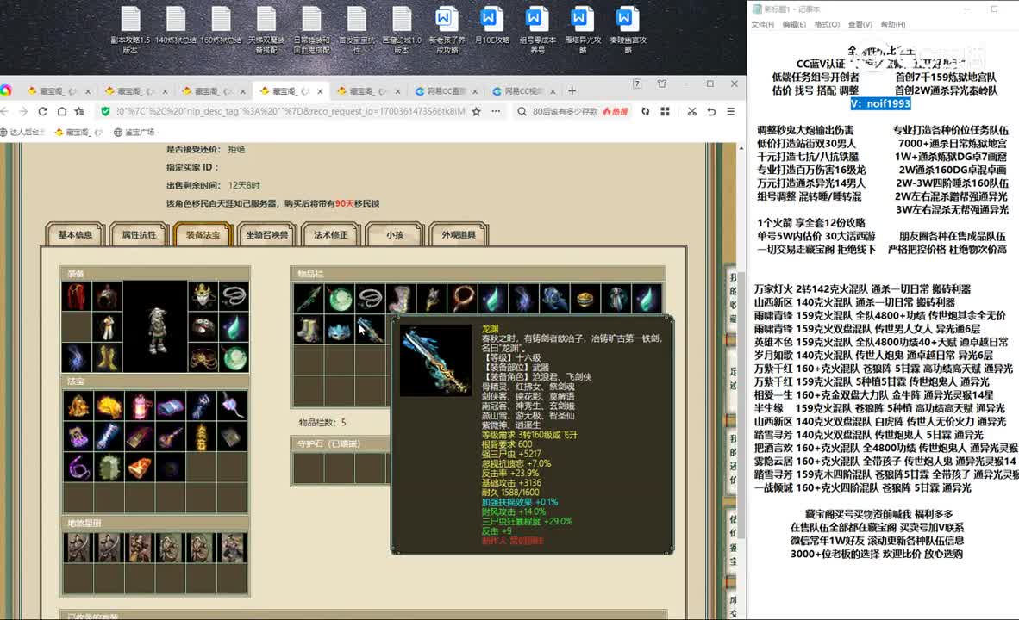Viewport: 1019px width, 620px height.
Task: Select the first star-general card thumbnail
Action: (78, 548)
